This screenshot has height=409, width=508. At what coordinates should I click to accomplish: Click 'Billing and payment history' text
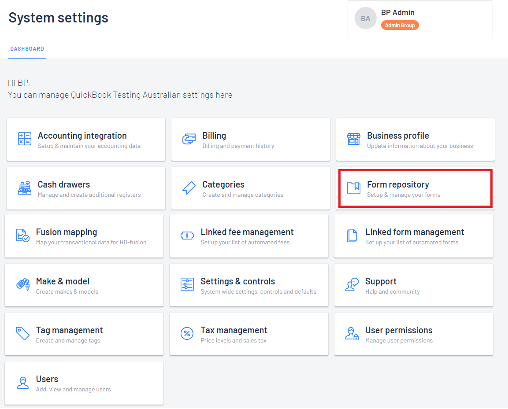pyautogui.click(x=238, y=146)
